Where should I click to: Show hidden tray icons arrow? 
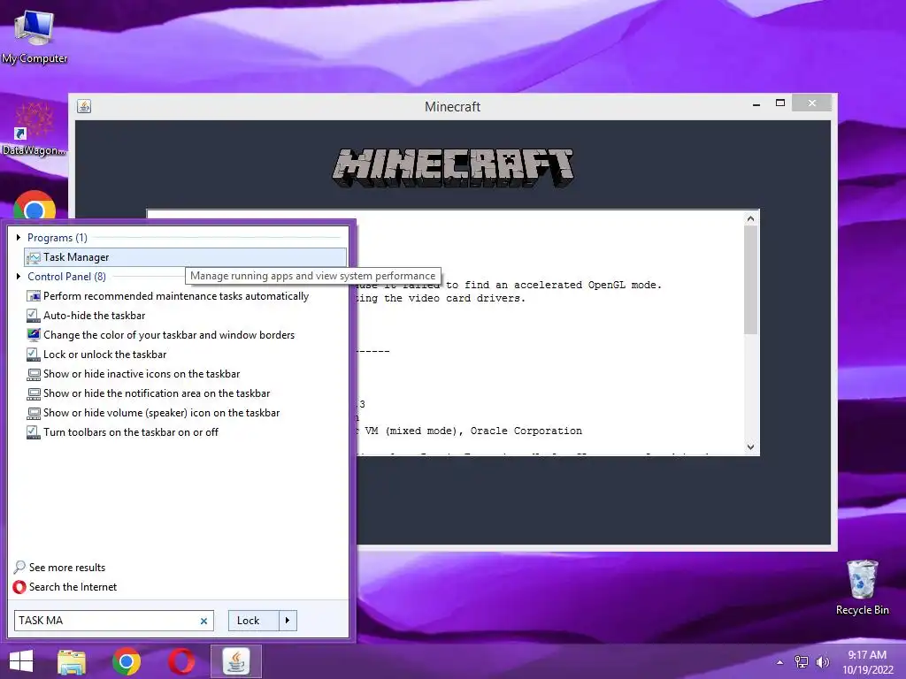780,661
